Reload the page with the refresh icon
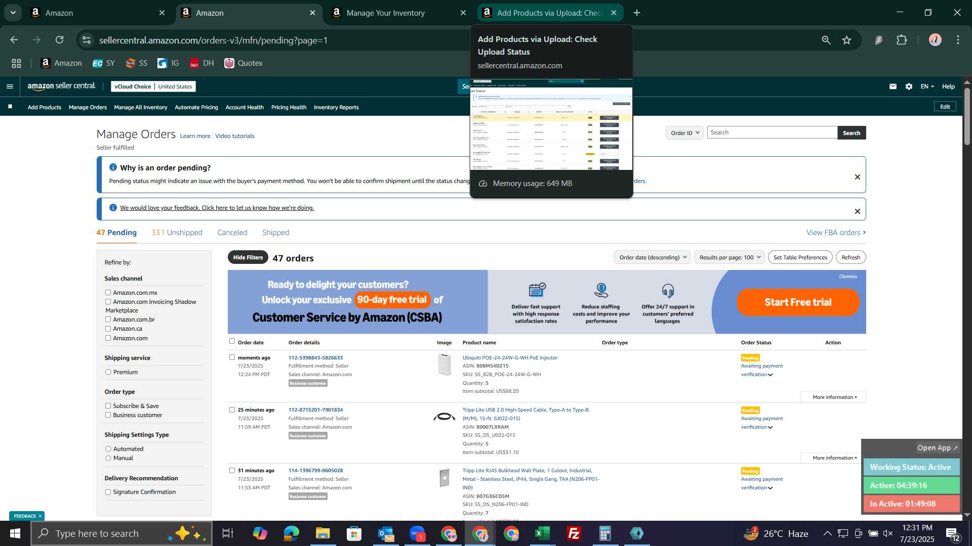 pos(60,40)
